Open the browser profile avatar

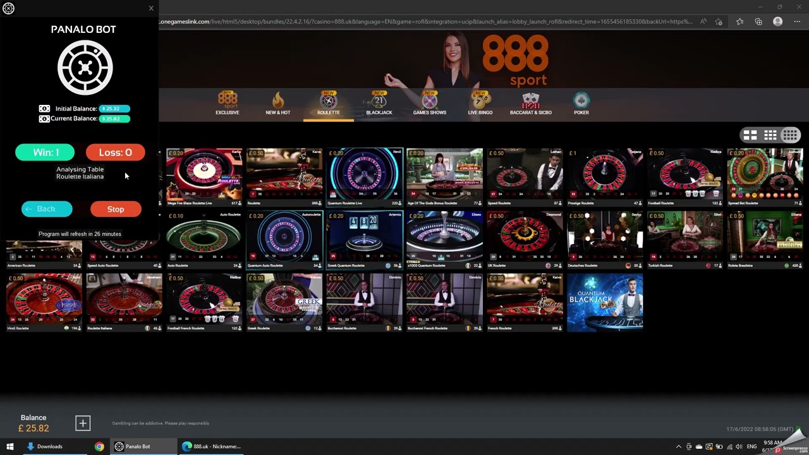(778, 21)
